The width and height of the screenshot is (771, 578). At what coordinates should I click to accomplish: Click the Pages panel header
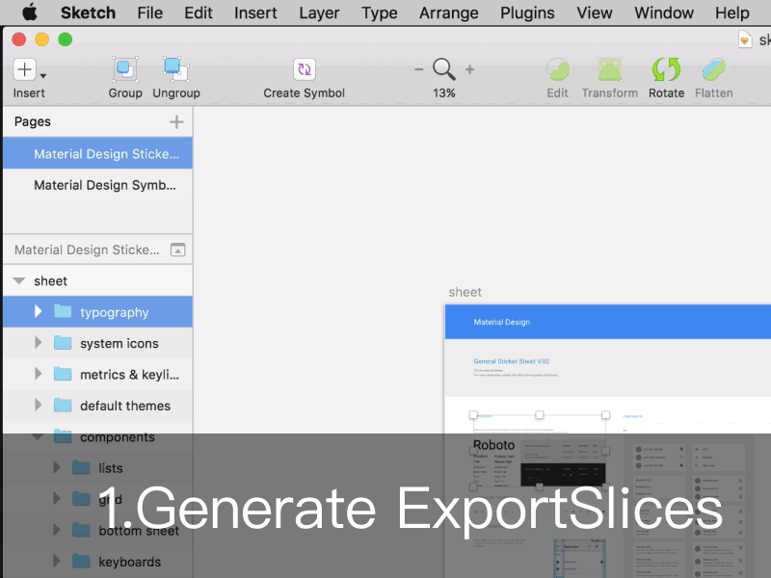pos(33,121)
